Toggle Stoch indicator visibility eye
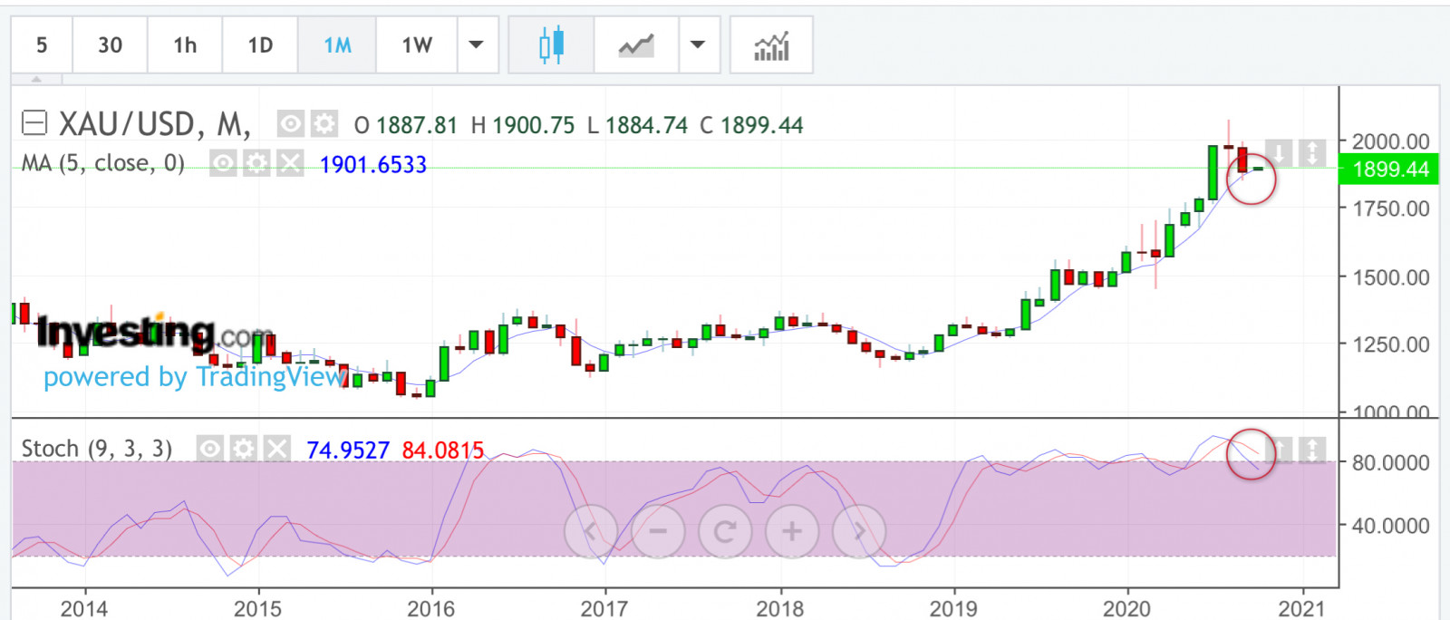This screenshot has height=620, width=1450. pyautogui.click(x=210, y=448)
